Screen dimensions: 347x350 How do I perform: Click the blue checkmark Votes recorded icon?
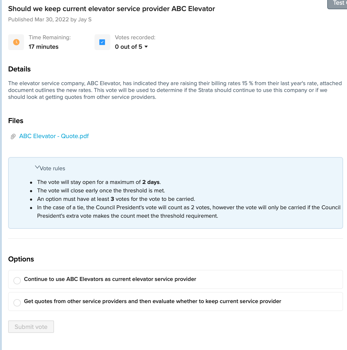coord(102,42)
